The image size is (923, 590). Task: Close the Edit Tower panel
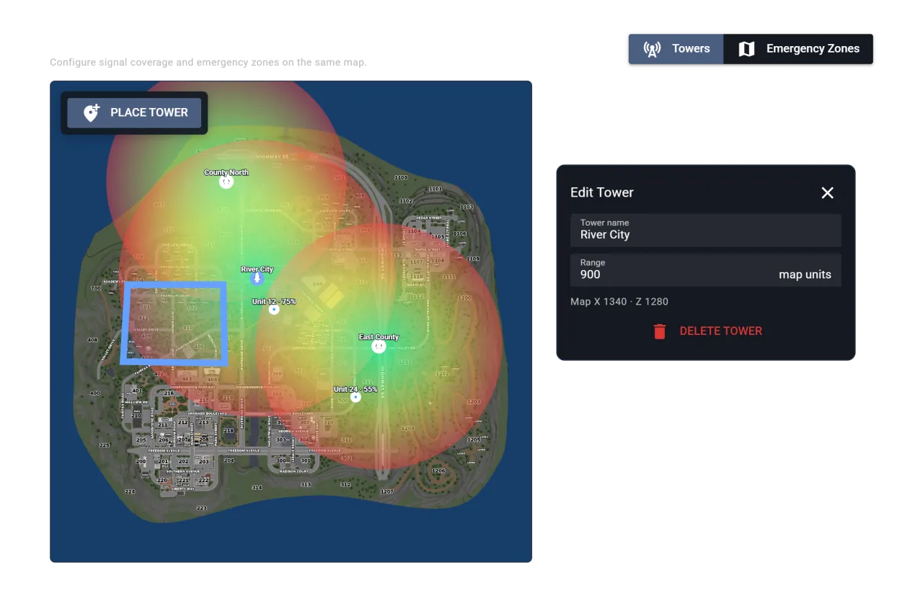828,192
